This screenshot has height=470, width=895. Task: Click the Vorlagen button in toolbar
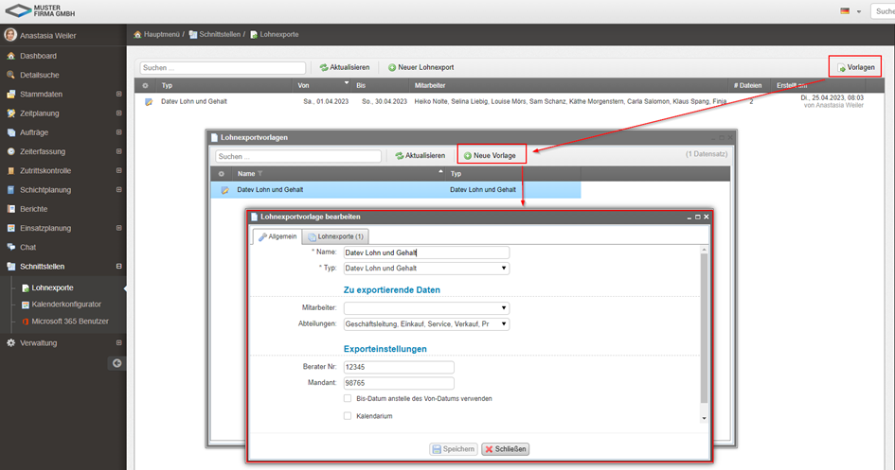(x=855, y=67)
